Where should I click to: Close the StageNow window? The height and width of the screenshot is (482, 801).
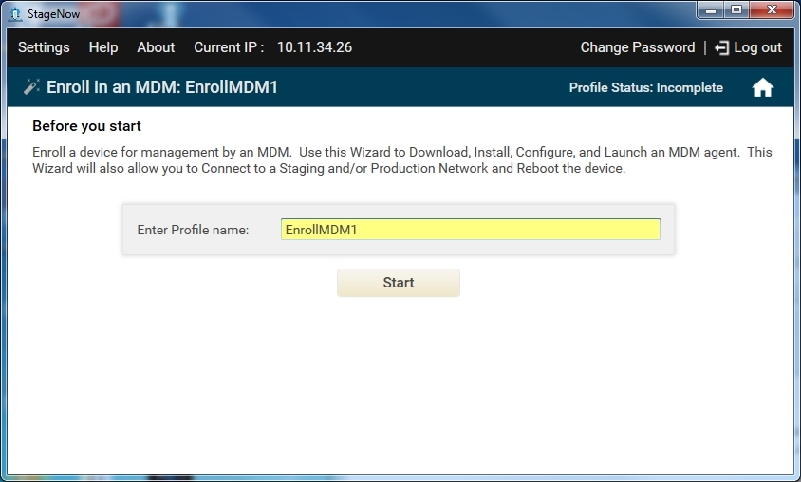771,9
